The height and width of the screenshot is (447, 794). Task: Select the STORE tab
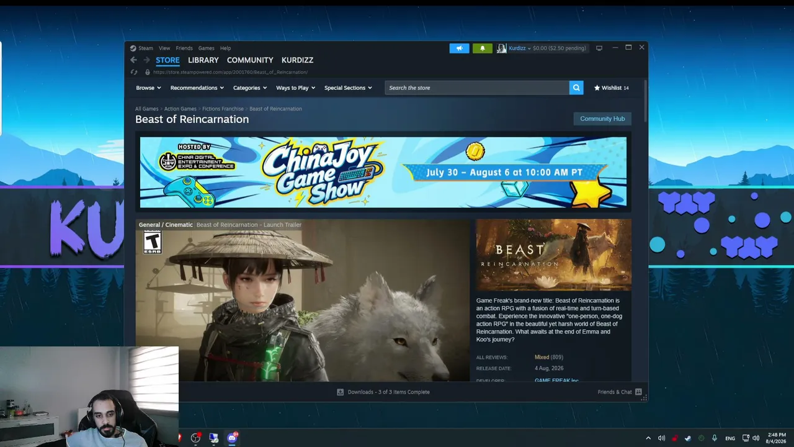click(167, 60)
